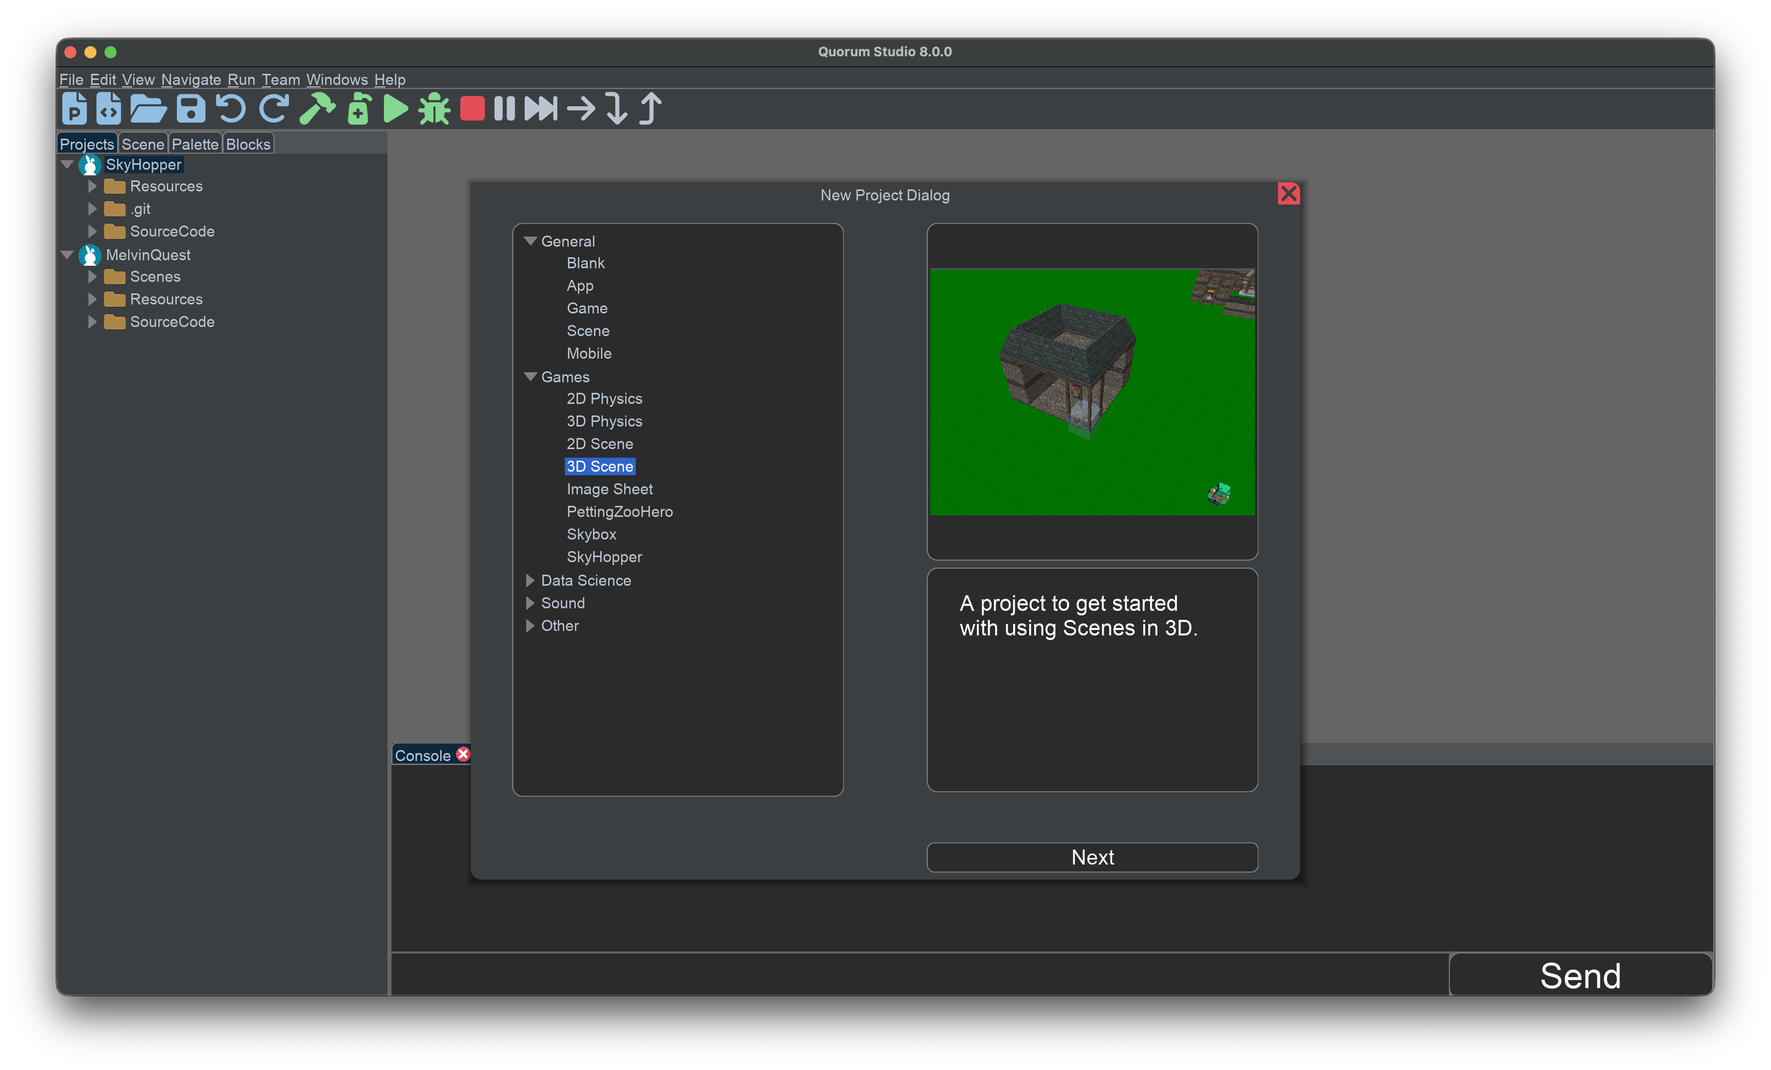Collapse the SkyHopper project tree
Screen dimensions: 1771x1070
(67, 165)
